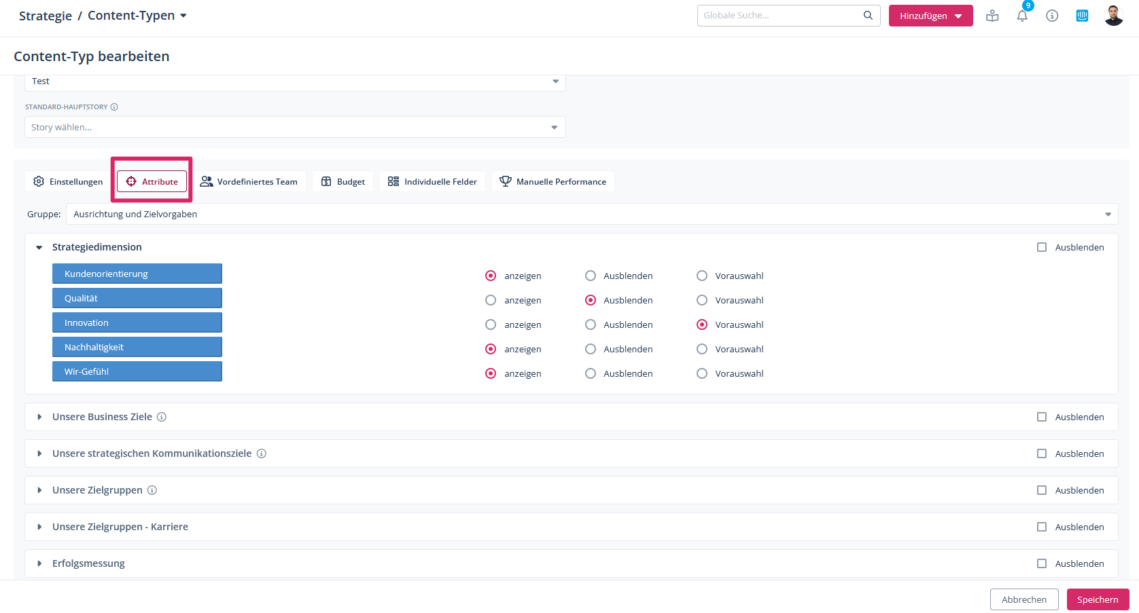The image size is (1139, 613).
Task: Select anzeigen for Kundenorientierung
Action: [x=491, y=276]
